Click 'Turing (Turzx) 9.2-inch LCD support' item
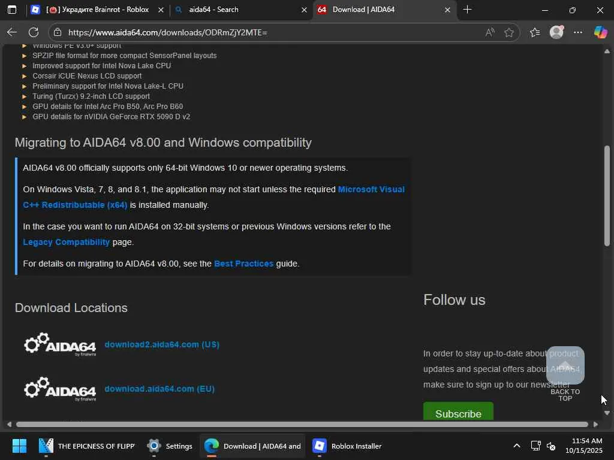The image size is (614, 460). [91, 96]
